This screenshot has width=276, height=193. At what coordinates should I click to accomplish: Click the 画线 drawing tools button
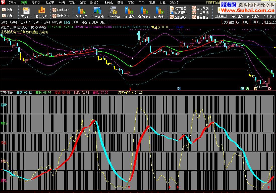coord(246,22)
